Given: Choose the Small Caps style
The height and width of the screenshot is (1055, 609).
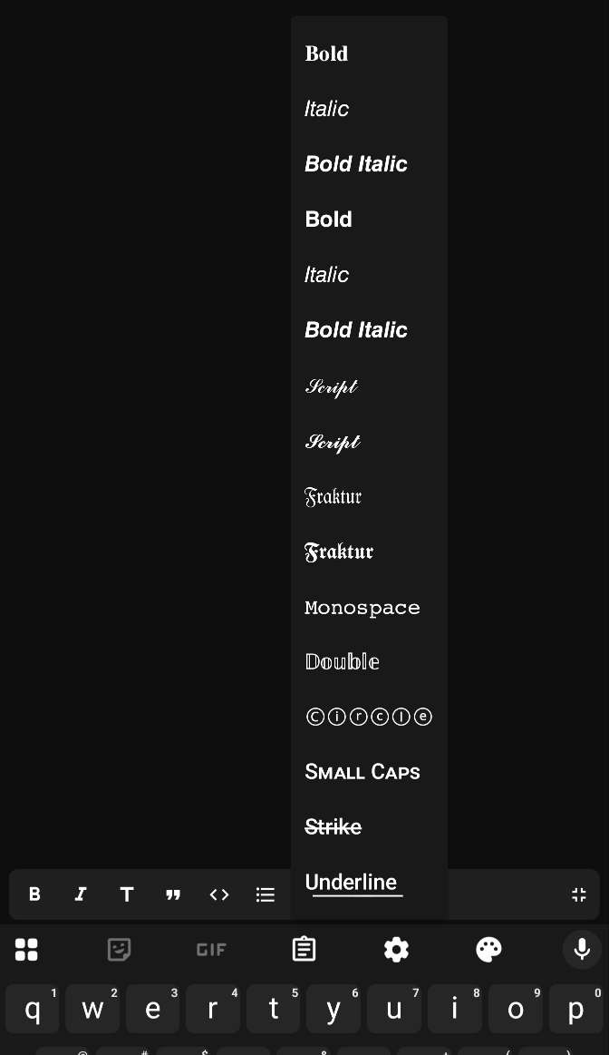Looking at the screenshot, I should (362, 772).
